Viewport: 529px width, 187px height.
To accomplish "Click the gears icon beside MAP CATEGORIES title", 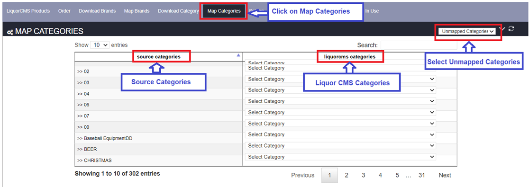I will coord(10,32).
